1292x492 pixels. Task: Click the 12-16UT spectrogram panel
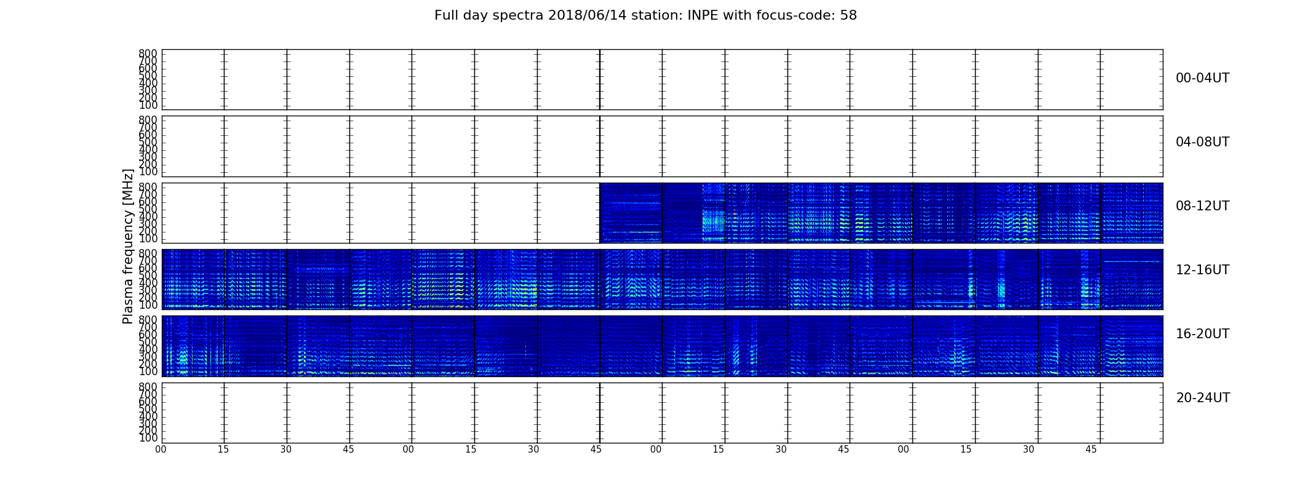click(x=662, y=279)
